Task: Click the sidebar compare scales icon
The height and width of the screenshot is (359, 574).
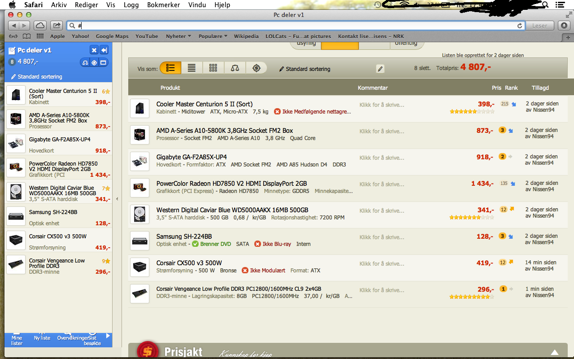Action: point(85,62)
